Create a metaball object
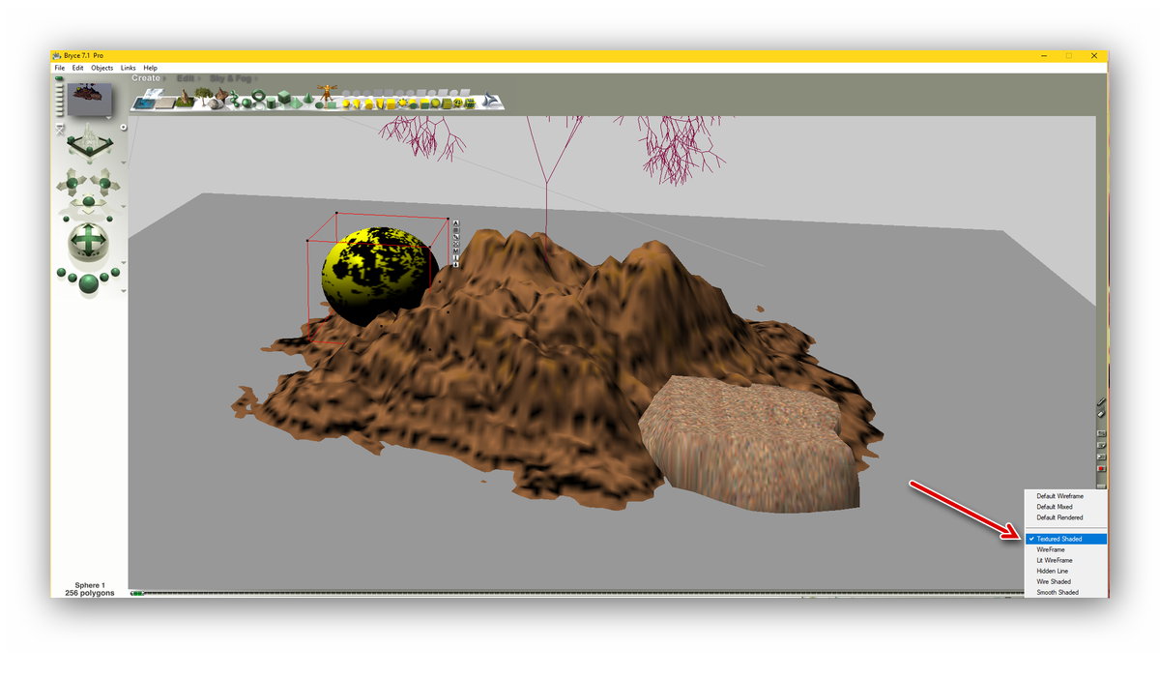Viewport: 1160px width, 678px height. pos(235,99)
